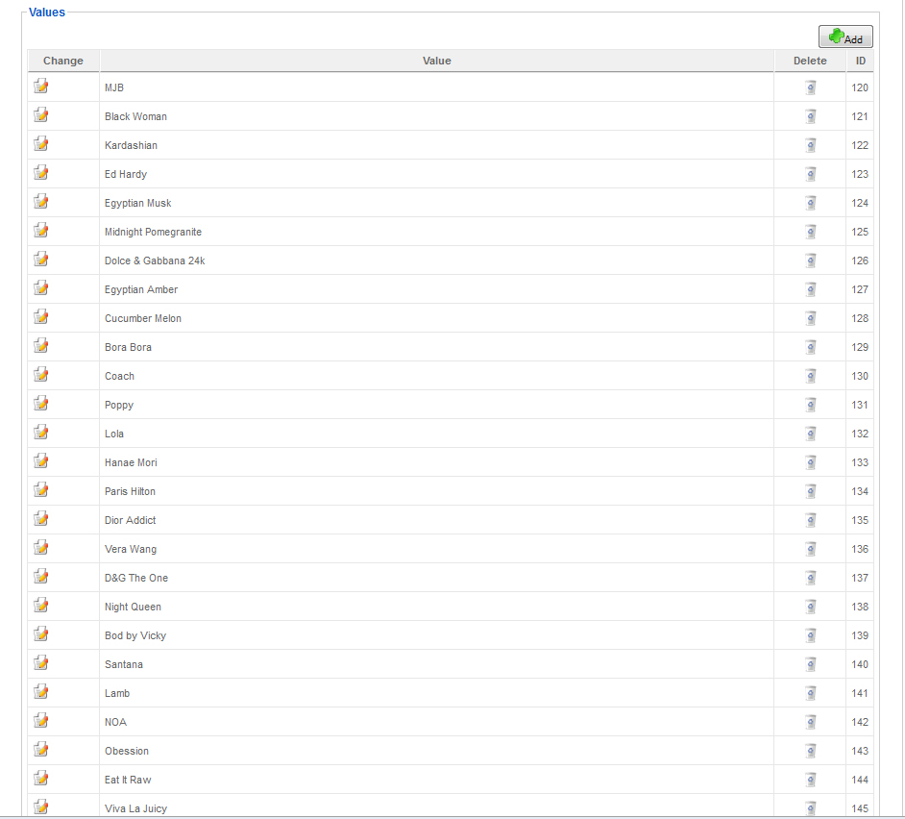Trash the Egyptian Musk value
905x819 pixels.
click(810, 203)
